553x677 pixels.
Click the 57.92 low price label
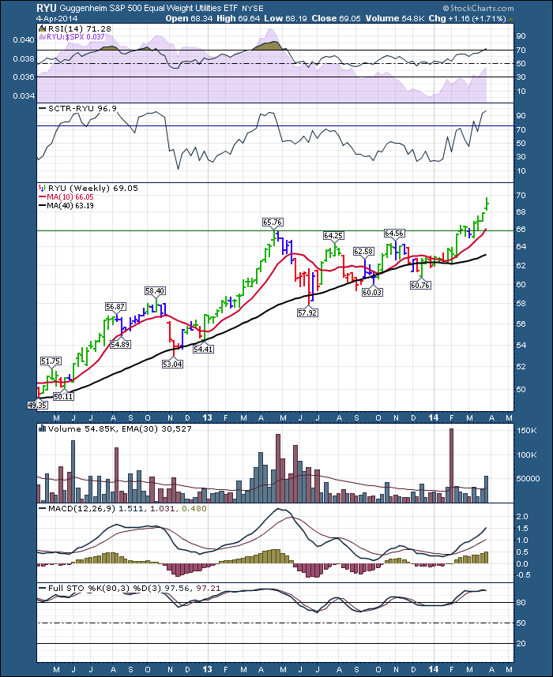coord(307,312)
